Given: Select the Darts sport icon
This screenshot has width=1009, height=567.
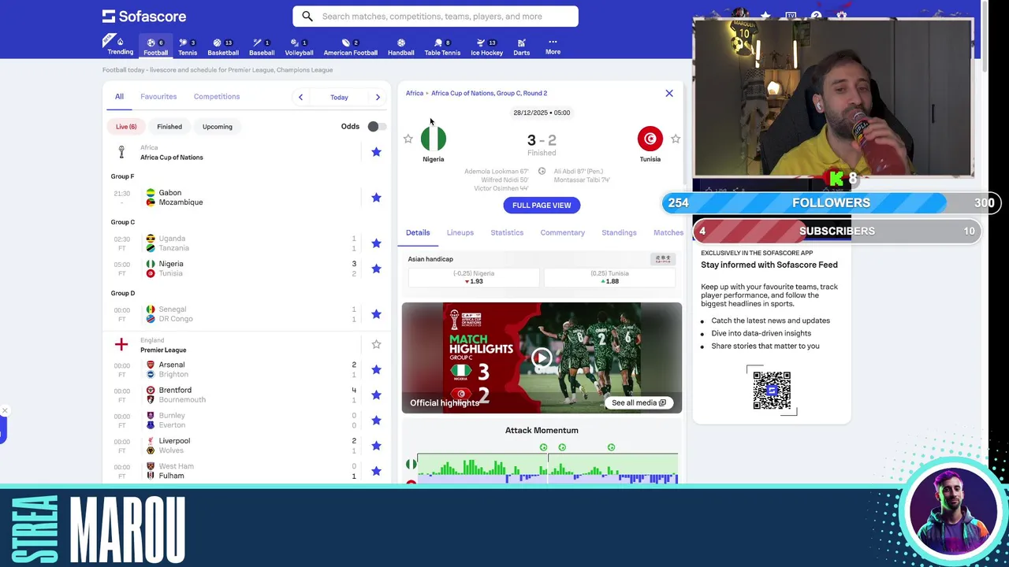Looking at the screenshot, I should [521, 47].
